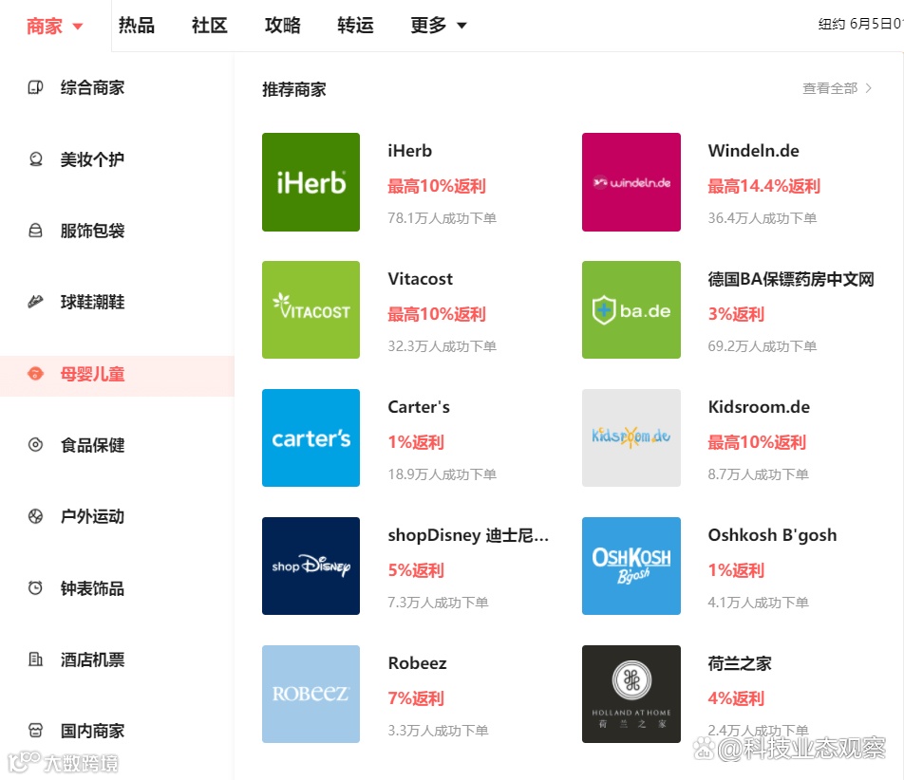This screenshot has width=904, height=780.
Task: Expand the 商家 dropdown arrow
Action: coord(78,27)
